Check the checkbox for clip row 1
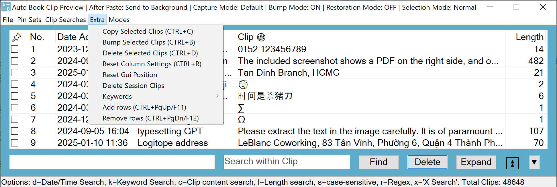Image resolution: width=557 pixels, height=187 pixels. point(15,49)
